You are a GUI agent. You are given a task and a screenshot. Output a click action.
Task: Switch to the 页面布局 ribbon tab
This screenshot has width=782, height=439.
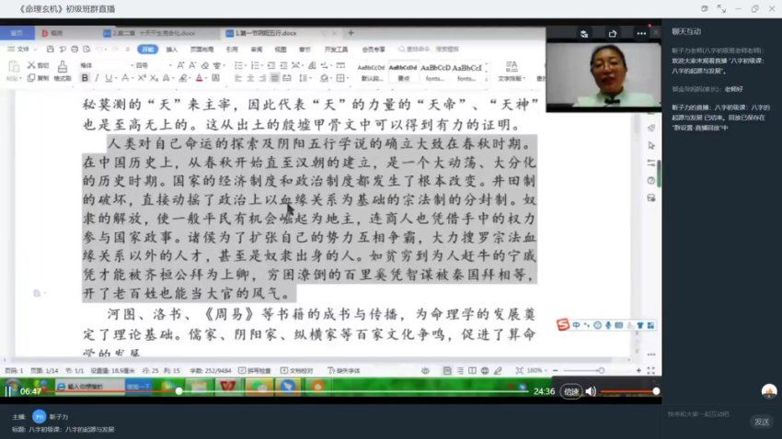(x=201, y=49)
